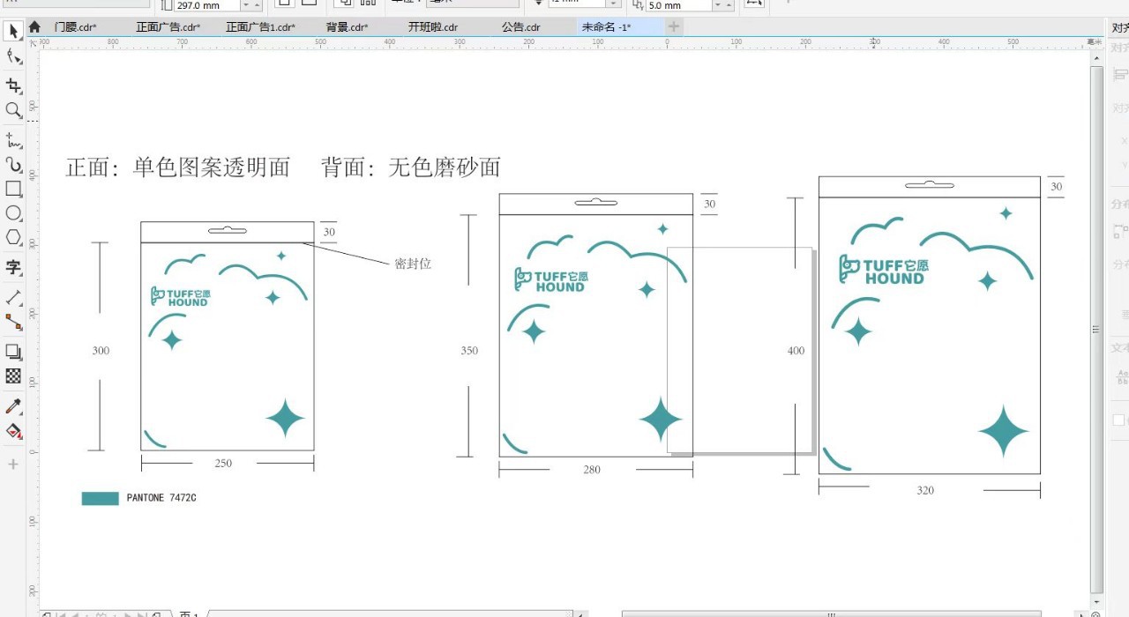
Task: Select the 30 dimension label beside the 320-wide bag
Action: coord(1056,187)
